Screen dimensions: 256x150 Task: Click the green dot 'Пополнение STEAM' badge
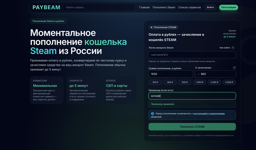tap(163, 27)
